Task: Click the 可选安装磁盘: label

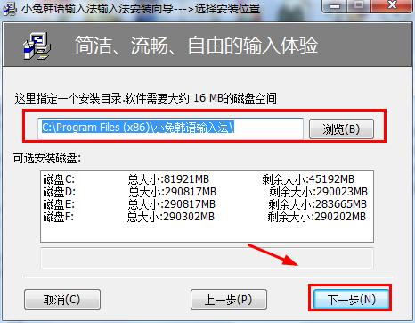Action: click(47, 158)
